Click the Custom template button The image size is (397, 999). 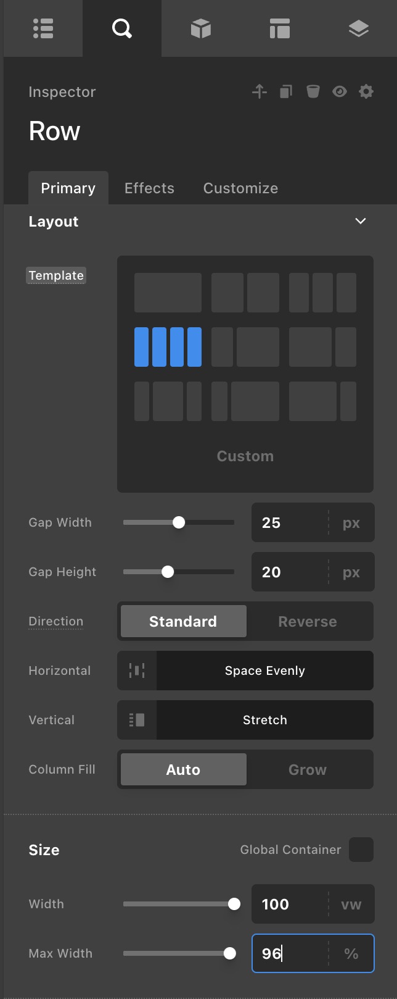click(x=245, y=456)
